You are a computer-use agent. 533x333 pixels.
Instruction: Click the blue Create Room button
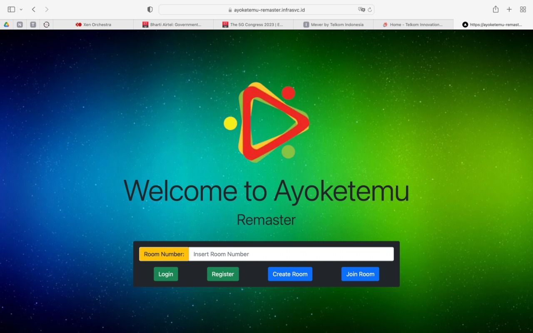[290, 274]
